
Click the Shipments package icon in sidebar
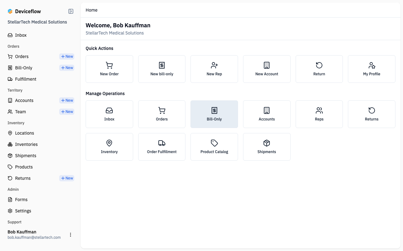tap(10, 156)
